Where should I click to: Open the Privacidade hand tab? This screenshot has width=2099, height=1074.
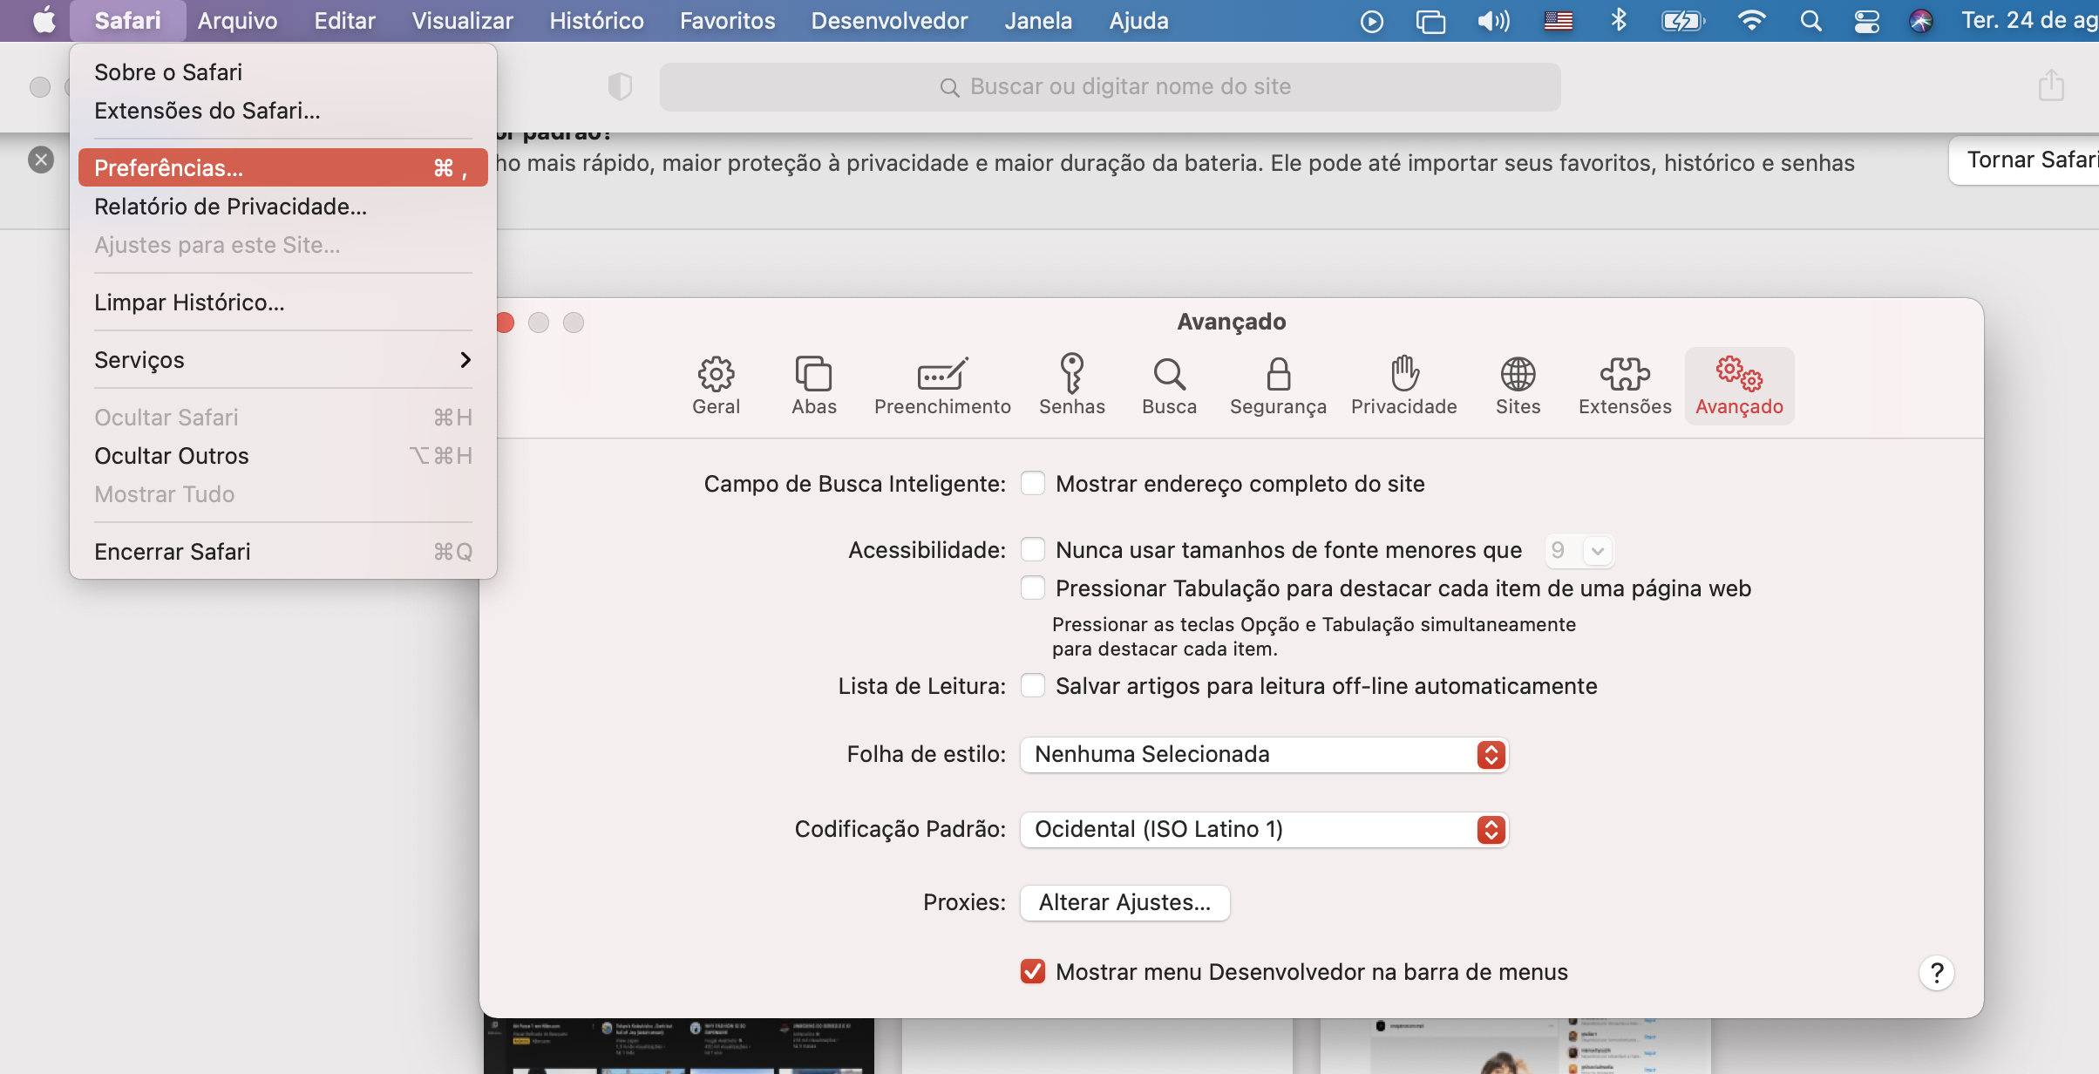click(x=1403, y=386)
